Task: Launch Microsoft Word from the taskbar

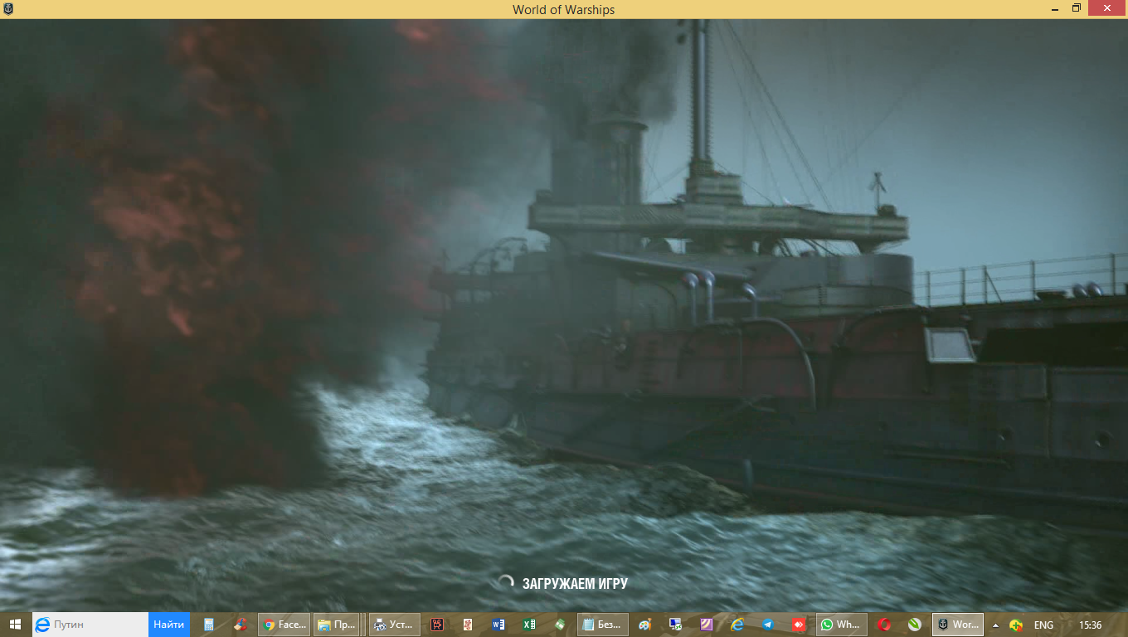Action: (x=498, y=625)
